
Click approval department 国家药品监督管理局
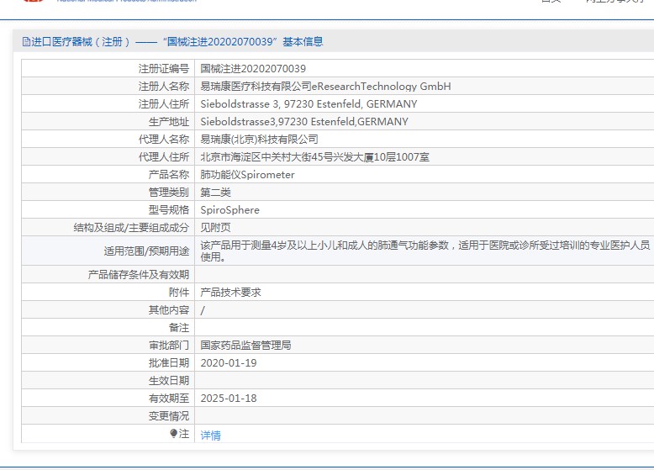coord(245,346)
